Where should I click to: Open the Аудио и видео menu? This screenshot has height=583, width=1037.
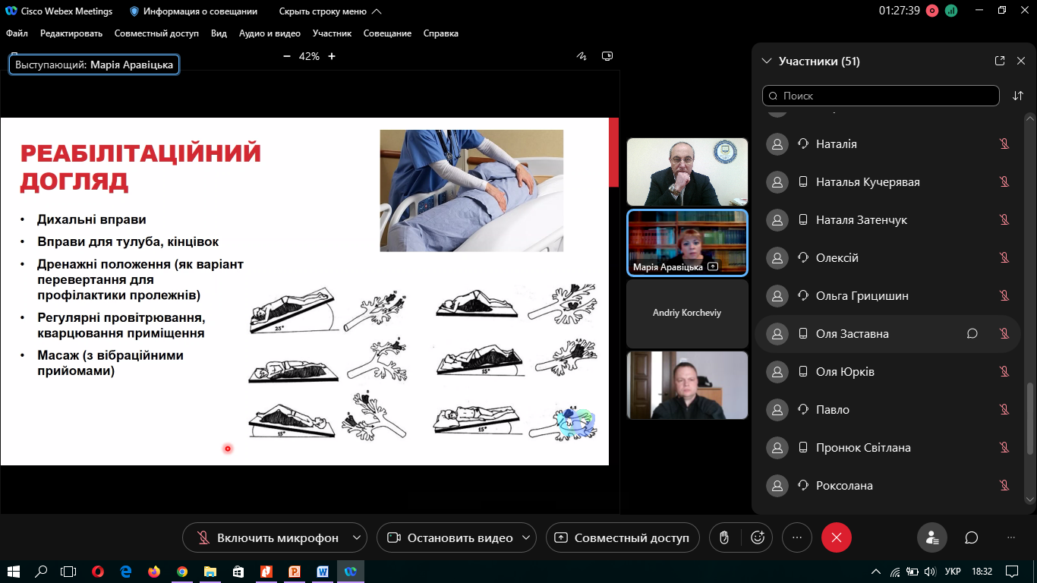[269, 33]
